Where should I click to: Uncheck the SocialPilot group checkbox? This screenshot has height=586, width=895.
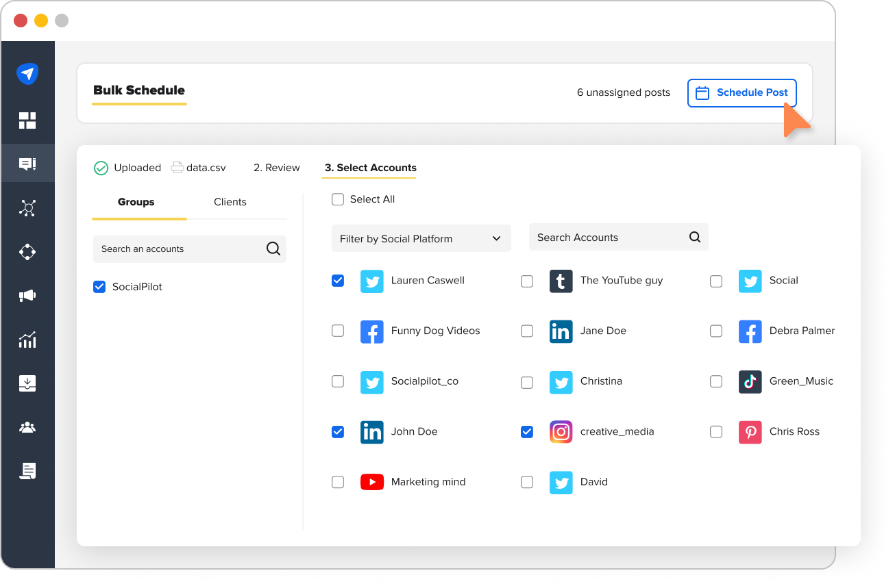(99, 287)
